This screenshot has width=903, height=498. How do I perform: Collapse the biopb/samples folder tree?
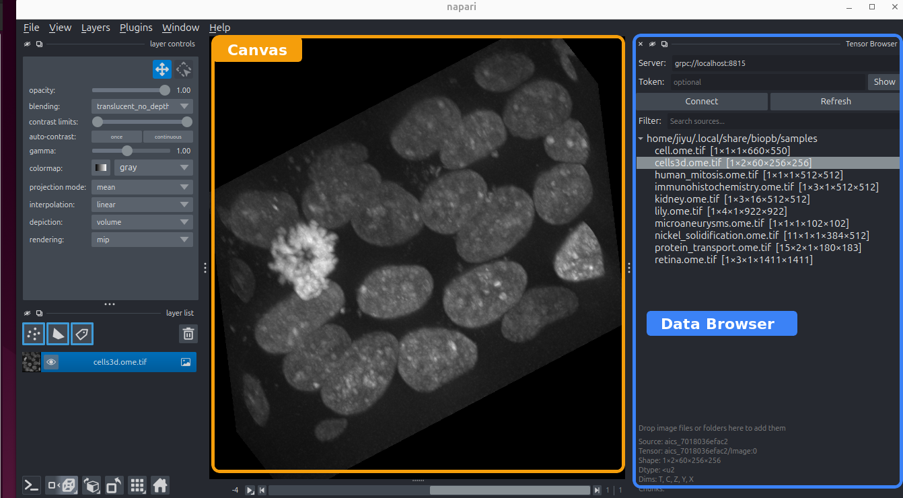[641, 139]
